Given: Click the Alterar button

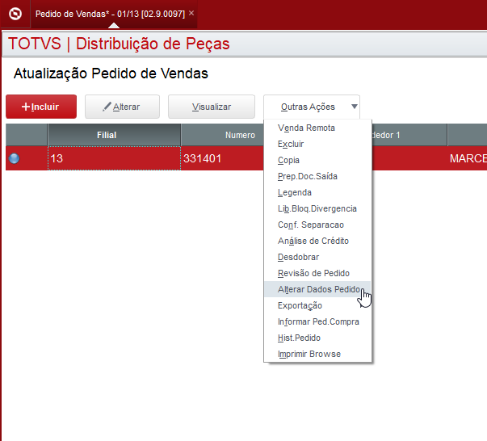Looking at the screenshot, I should [x=123, y=107].
